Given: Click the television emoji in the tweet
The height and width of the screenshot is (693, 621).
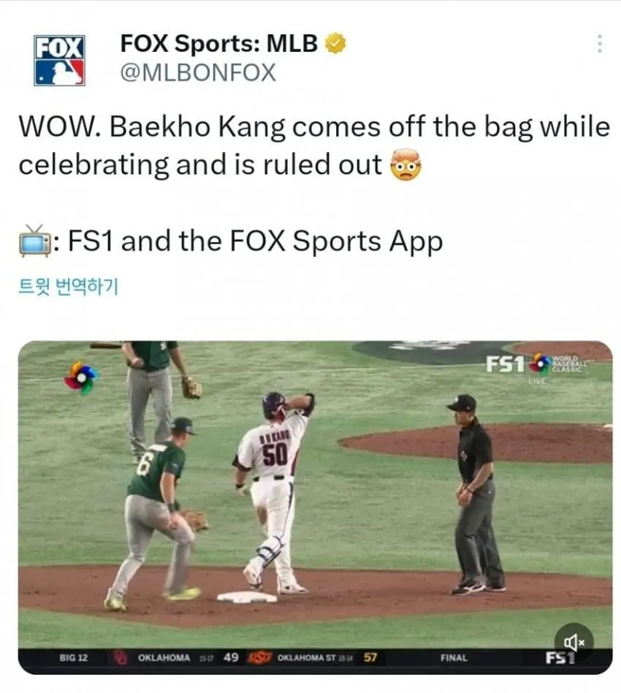Looking at the screenshot, I should tap(34, 241).
